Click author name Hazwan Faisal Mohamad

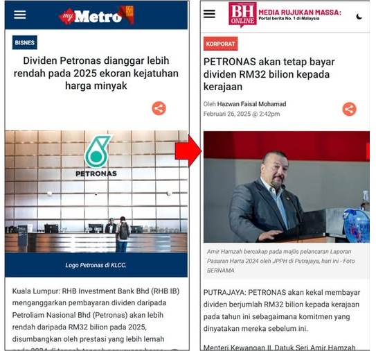click(x=251, y=104)
